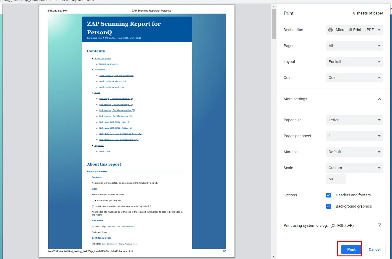Image resolution: width=392 pixels, height=259 pixels.
Task: Click the '8 sheets of paper' text
Action: pyautogui.click(x=368, y=13)
